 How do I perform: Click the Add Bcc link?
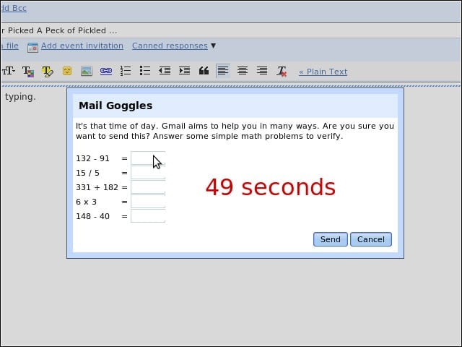click(x=14, y=8)
